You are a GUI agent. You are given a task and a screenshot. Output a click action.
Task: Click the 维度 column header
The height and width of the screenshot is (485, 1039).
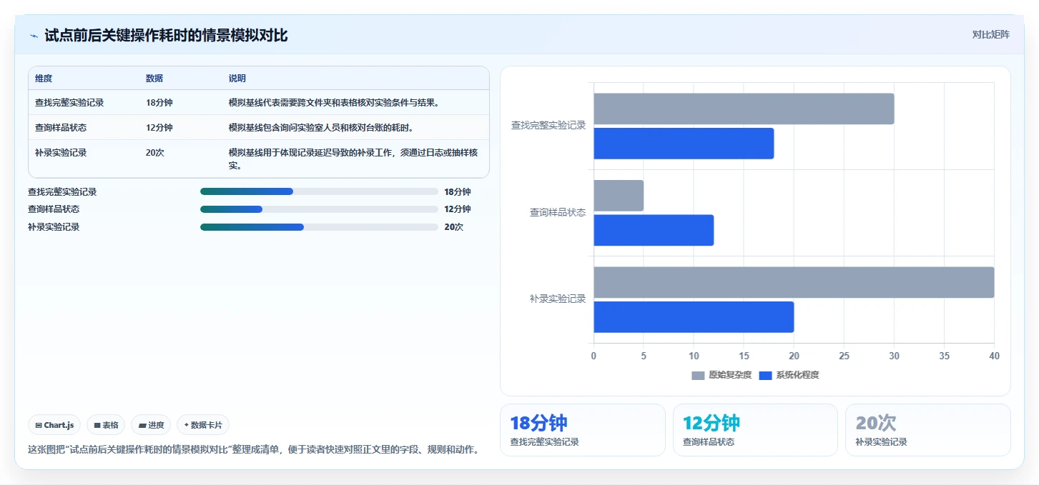click(x=44, y=78)
